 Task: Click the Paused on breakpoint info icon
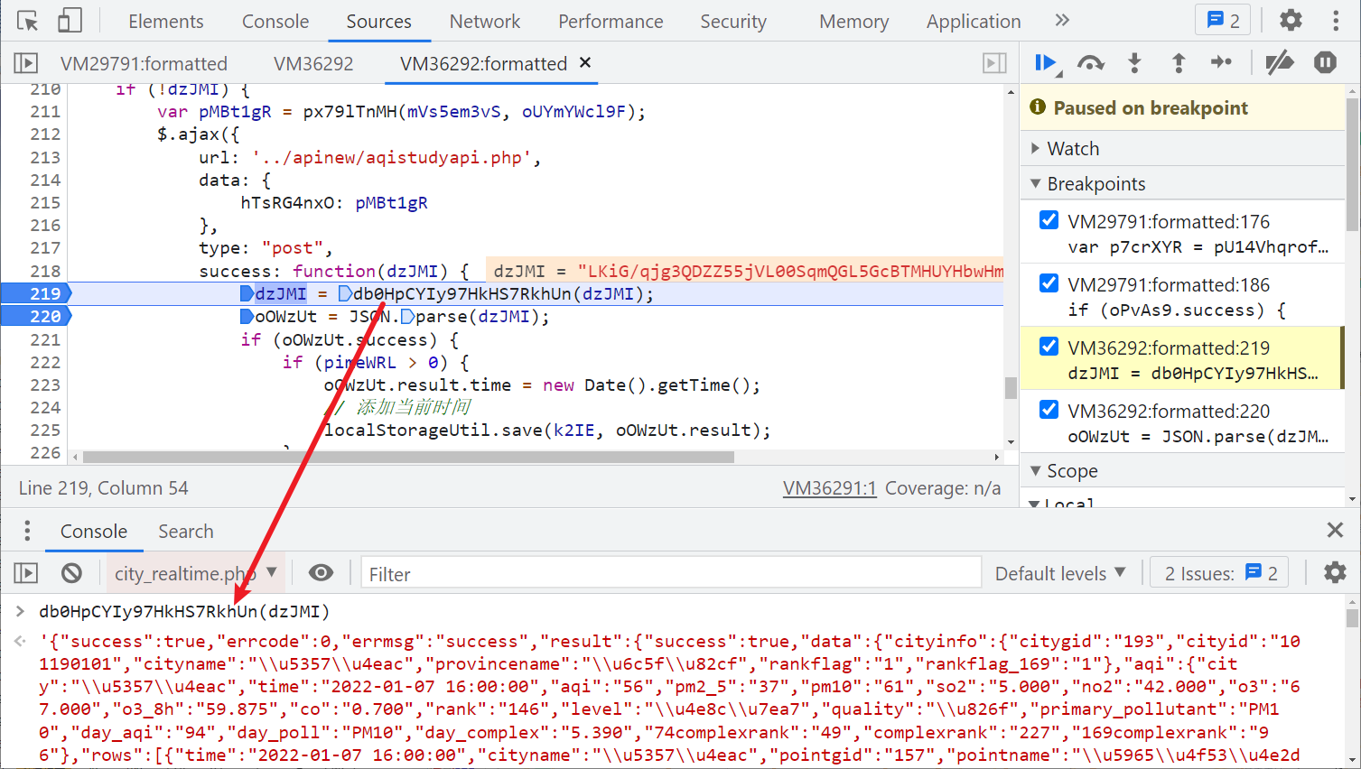(1038, 107)
